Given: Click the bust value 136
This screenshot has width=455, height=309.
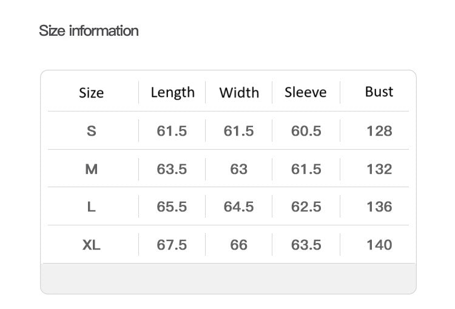Looking at the screenshot, I should point(379,207).
